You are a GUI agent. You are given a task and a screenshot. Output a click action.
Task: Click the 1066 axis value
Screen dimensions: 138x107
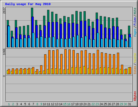(4, 52)
